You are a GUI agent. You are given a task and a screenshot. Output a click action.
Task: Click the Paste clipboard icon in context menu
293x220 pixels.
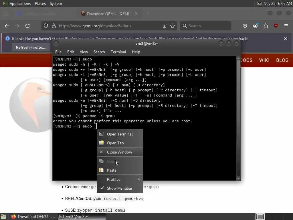point(101,170)
